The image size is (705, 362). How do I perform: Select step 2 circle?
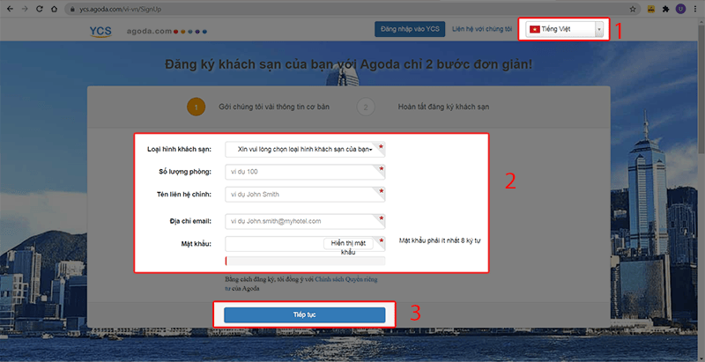coord(366,107)
